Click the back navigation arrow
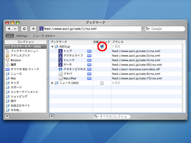The image size is (191, 143). point(9,29)
